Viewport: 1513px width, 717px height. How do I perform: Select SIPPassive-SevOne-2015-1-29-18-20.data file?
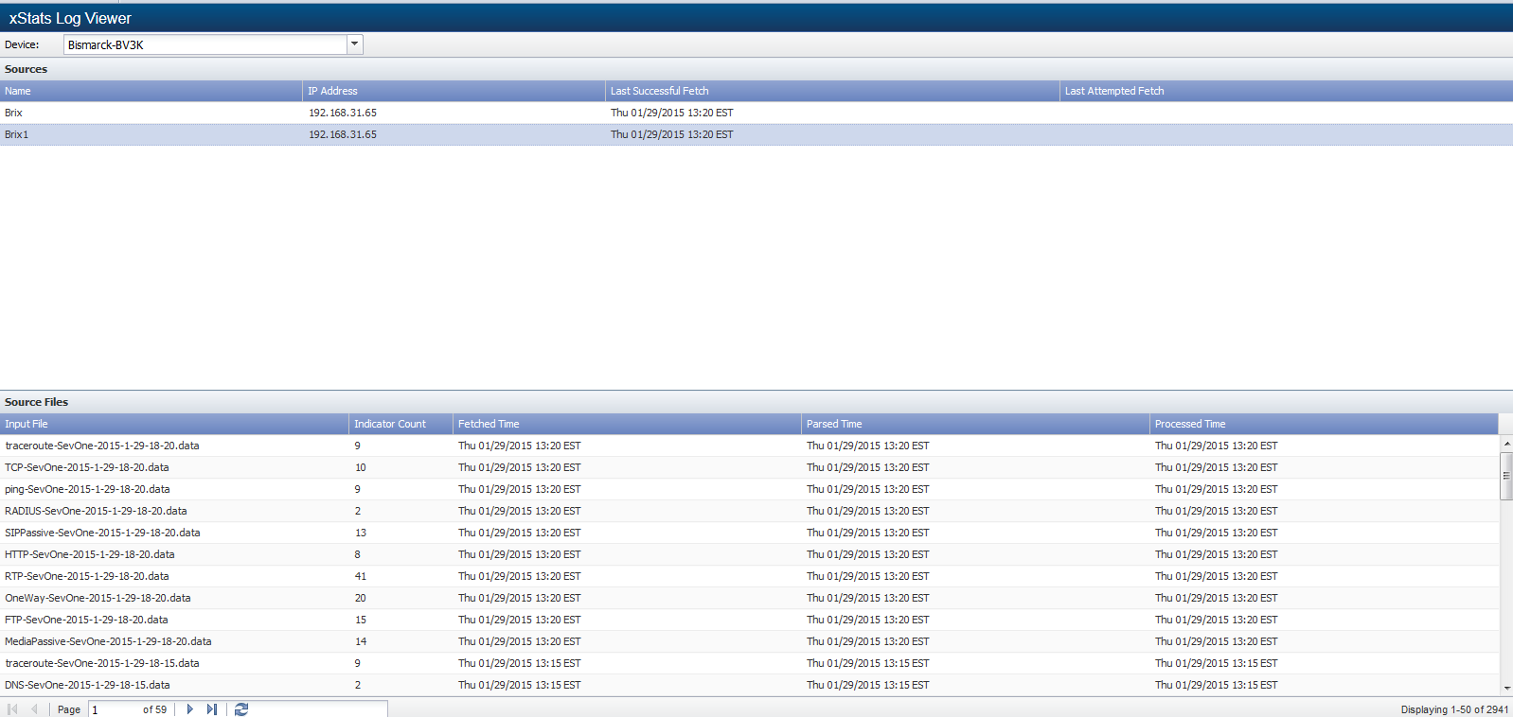(749, 533)
